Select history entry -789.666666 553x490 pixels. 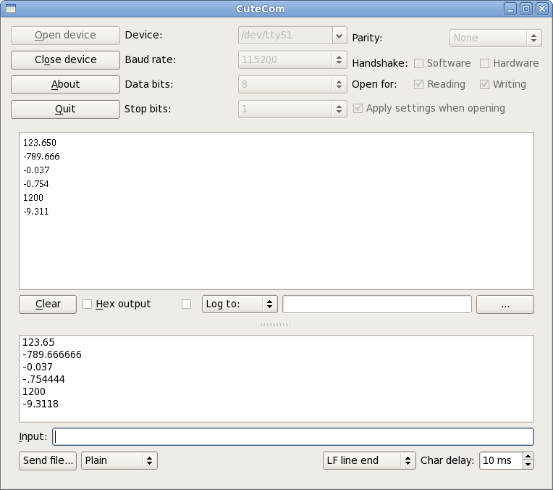click(52, 354)
